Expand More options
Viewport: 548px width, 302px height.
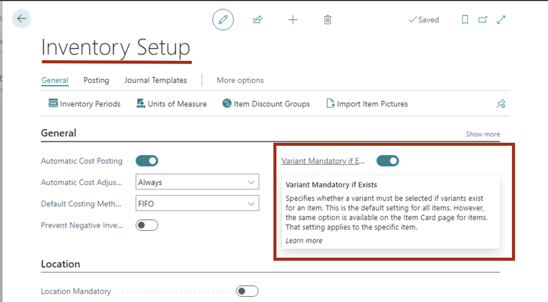coord(240,80)
